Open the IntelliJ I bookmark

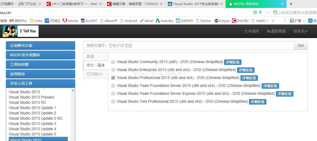[260, 21]
